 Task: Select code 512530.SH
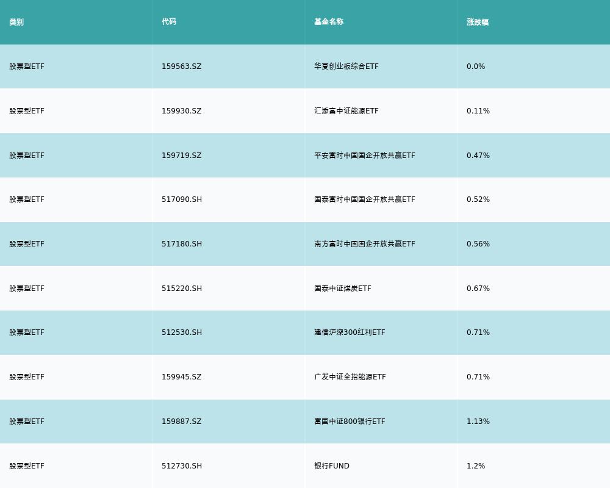pyautogui.click(x=182, y=332)
